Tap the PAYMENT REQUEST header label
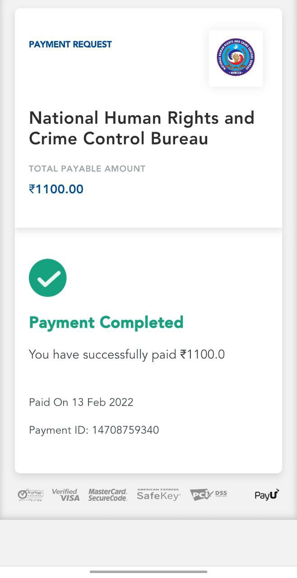The image size is (297, 578). pos(70,44)
